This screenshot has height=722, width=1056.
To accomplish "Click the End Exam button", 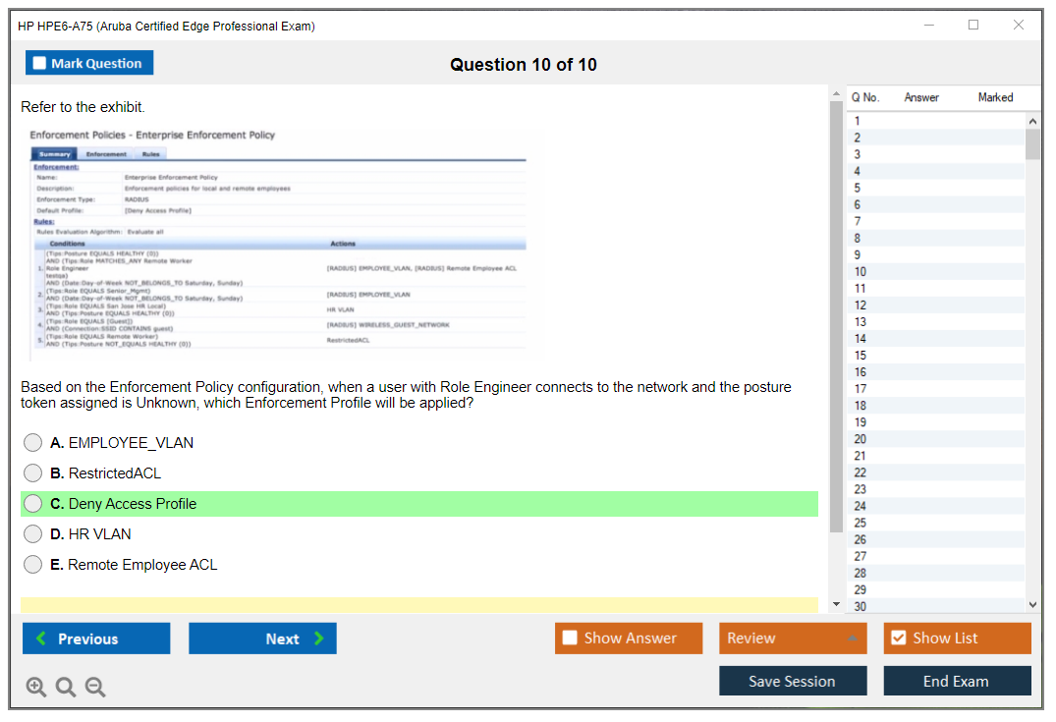I will tap(956, 681).
